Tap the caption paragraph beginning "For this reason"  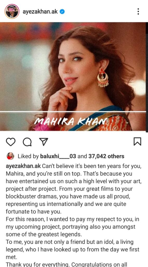[x=72, y=227]
